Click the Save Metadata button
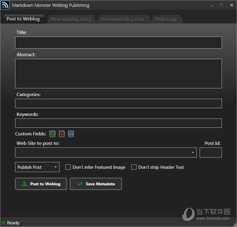Image resolution: width=237 pixels, height=227 pixels. 96,184
